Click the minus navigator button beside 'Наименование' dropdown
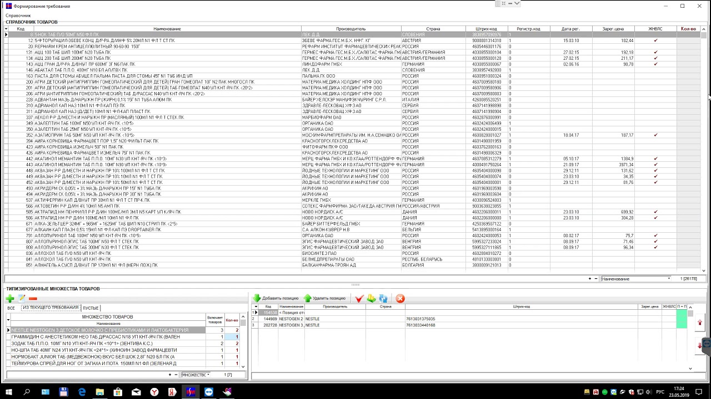This screenshot has width=711, height=399. tap(596, 278)
